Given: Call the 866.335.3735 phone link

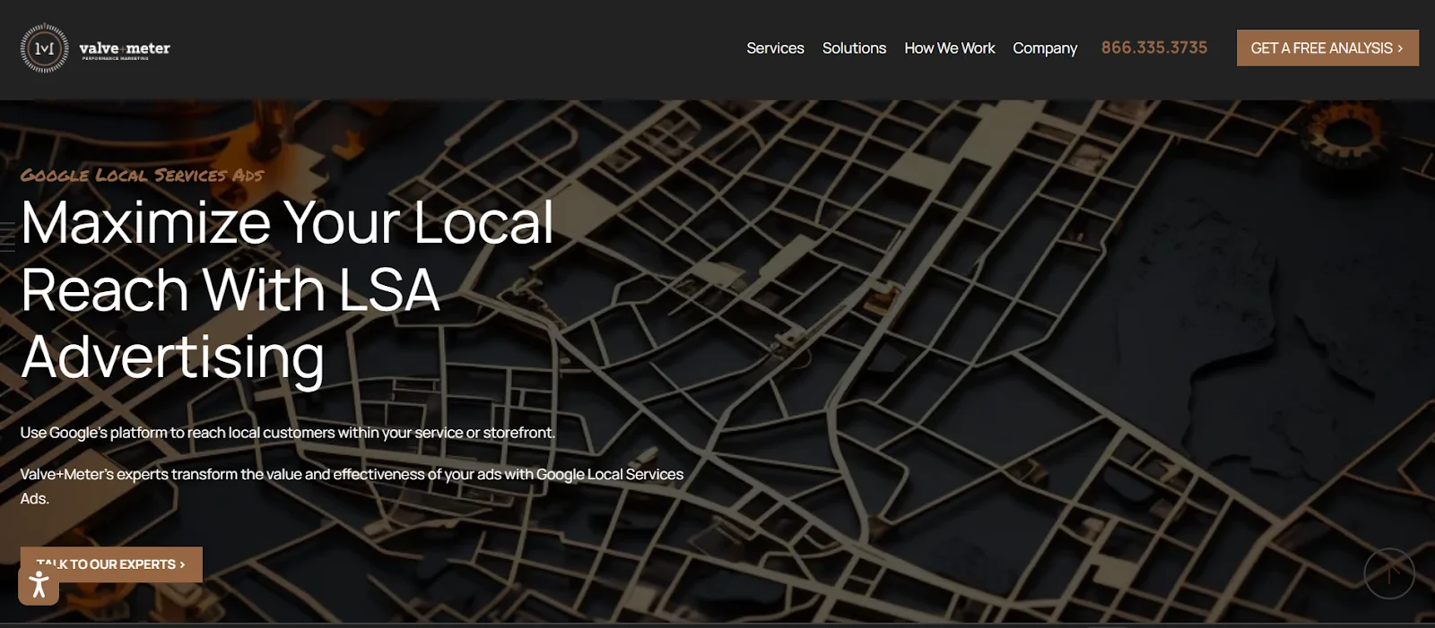Looking at the screenshot, I should pyautogui.click(x=1154, y=47).
